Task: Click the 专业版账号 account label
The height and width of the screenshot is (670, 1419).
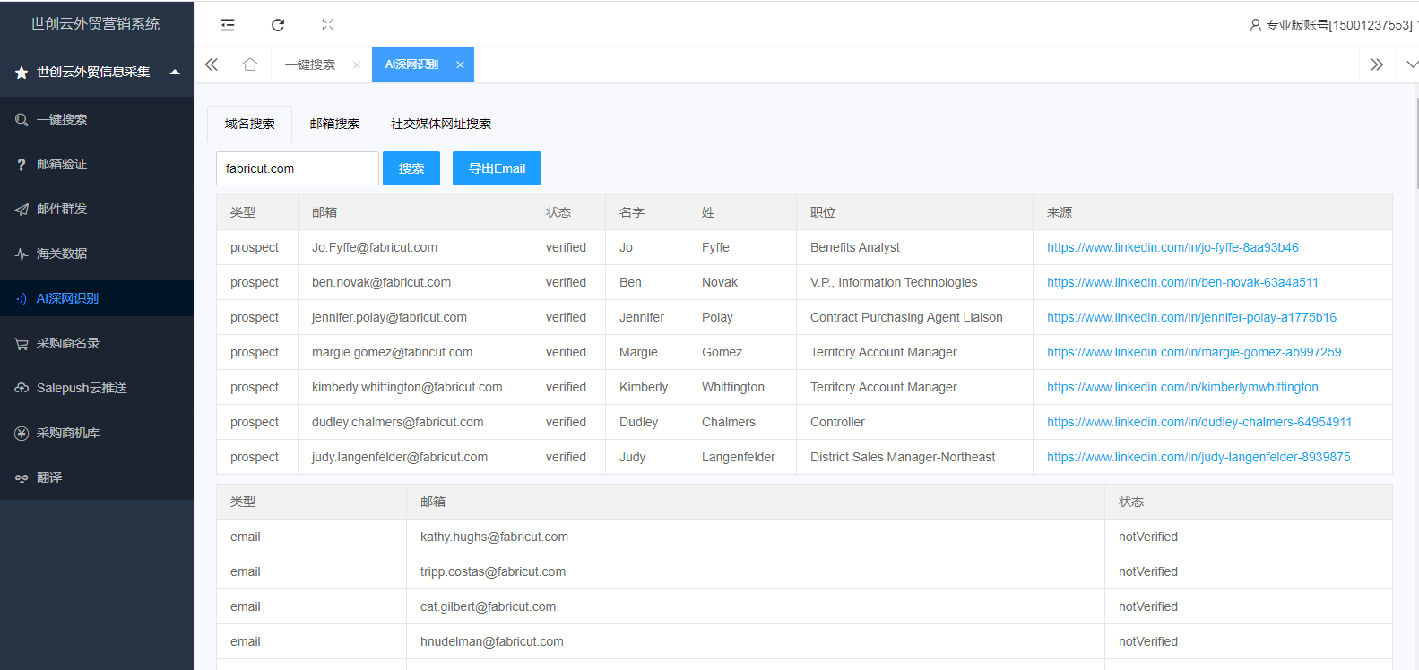Action: (x=1339, y=25)
